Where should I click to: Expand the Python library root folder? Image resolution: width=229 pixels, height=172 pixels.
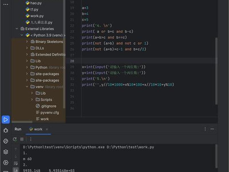27,67
